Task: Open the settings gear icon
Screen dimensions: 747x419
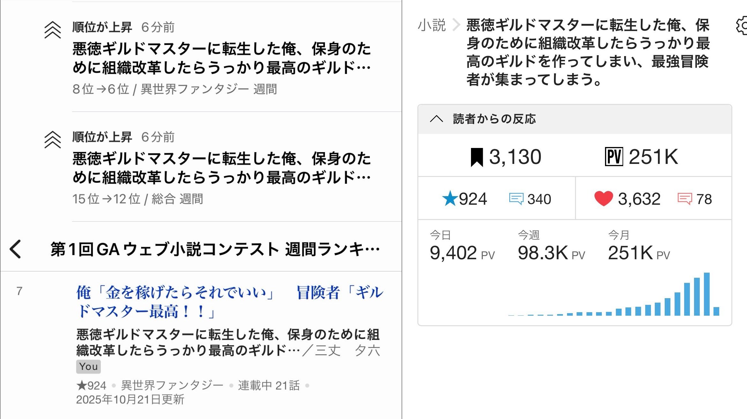Action: click(x=742, y=26)
